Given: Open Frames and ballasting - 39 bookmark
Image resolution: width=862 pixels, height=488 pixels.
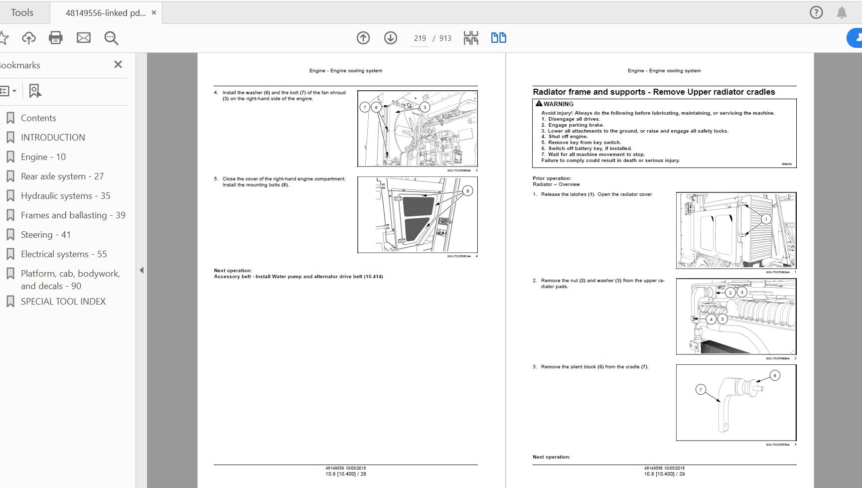Looking at the screenshot, I should 73,215.
